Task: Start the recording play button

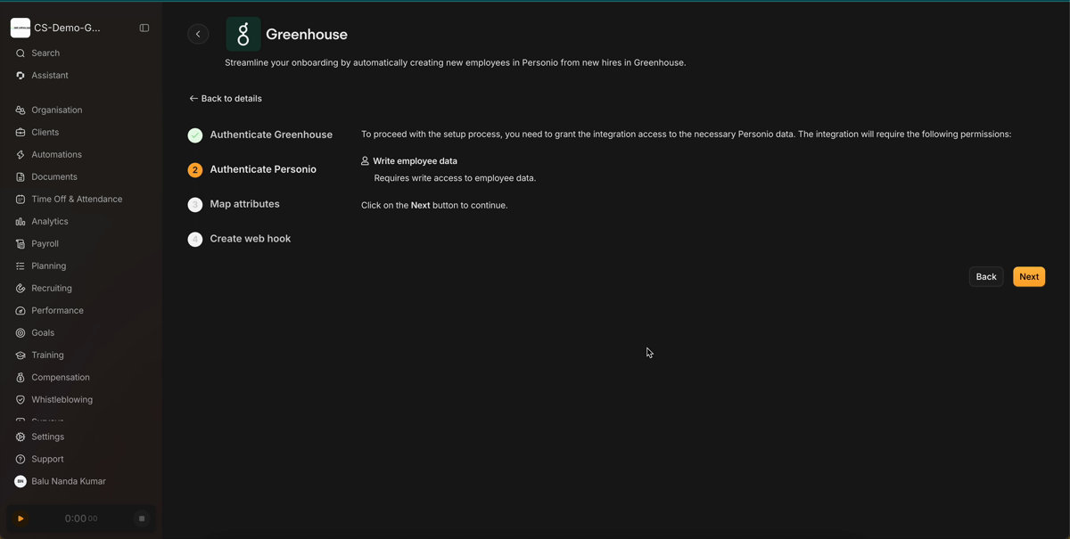Action: point(21,519)
